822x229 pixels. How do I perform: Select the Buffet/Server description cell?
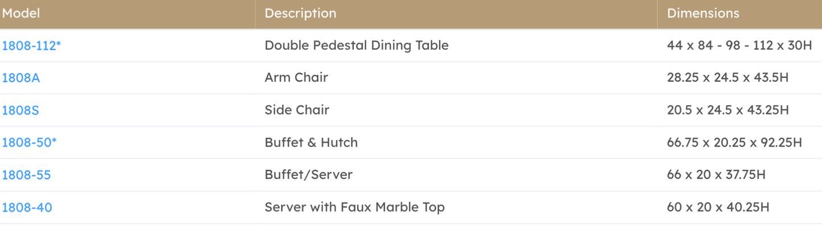[x=308, y=175]
